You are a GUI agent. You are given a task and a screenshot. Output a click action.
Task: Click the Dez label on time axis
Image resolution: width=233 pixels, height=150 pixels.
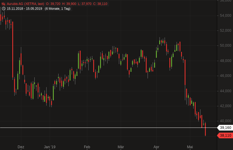click(x=21, y=147)
